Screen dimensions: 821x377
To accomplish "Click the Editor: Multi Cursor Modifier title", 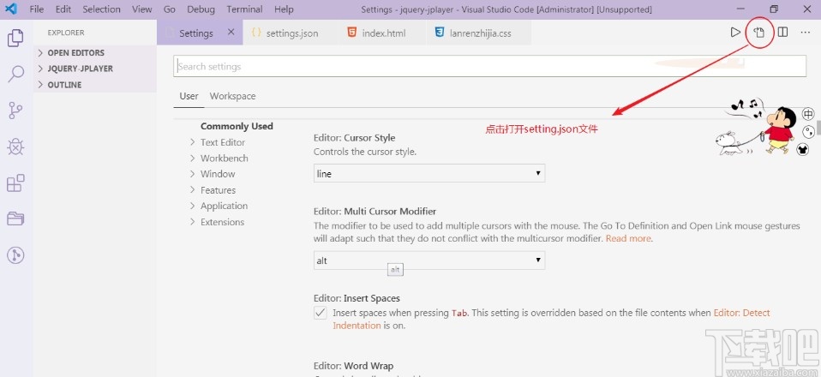I will pos(375,212).
